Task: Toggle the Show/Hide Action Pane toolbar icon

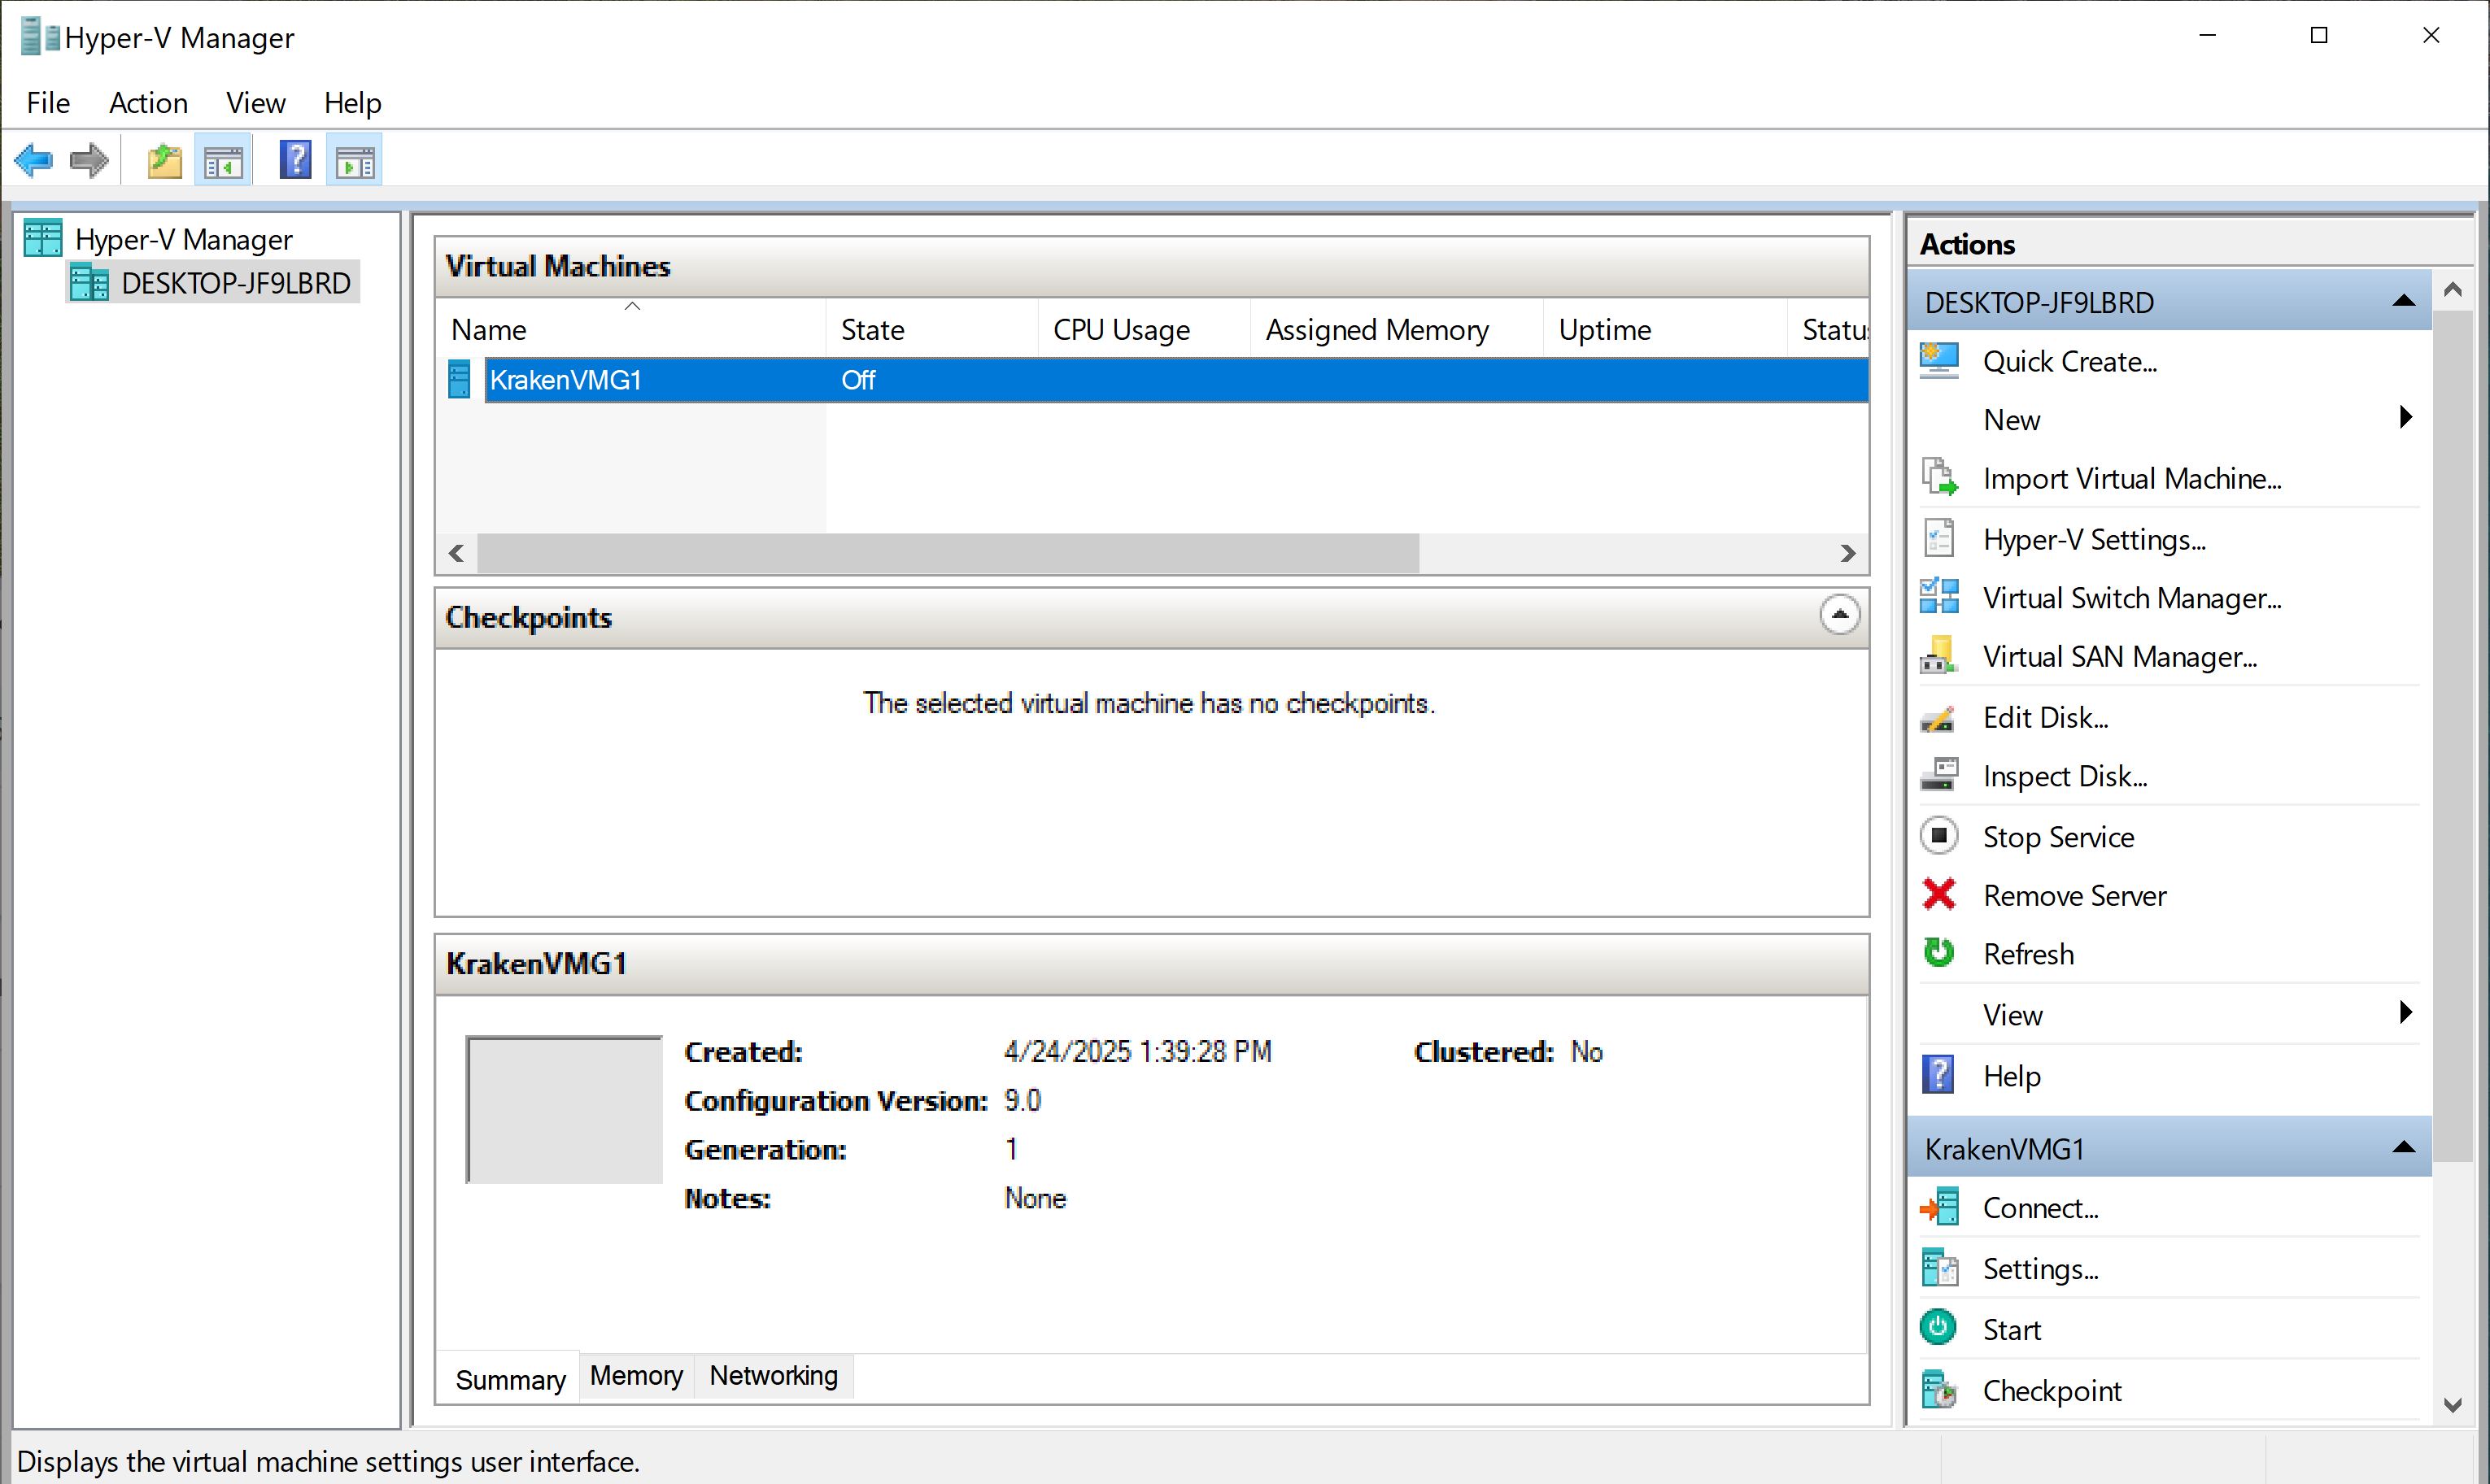Action: (x=354, y=160)
